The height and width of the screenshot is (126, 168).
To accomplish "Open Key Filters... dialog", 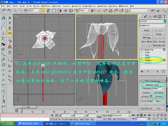I will 121,119.
